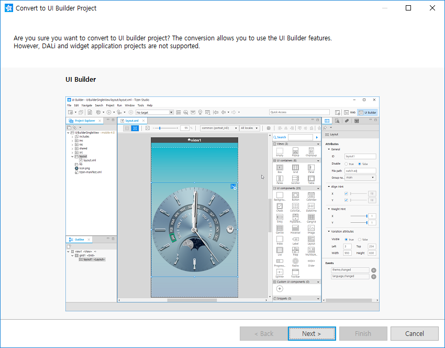Viewport: 445px width, 348px height.
Task: Click the Map component icon
Action: [x=295, y=251]
